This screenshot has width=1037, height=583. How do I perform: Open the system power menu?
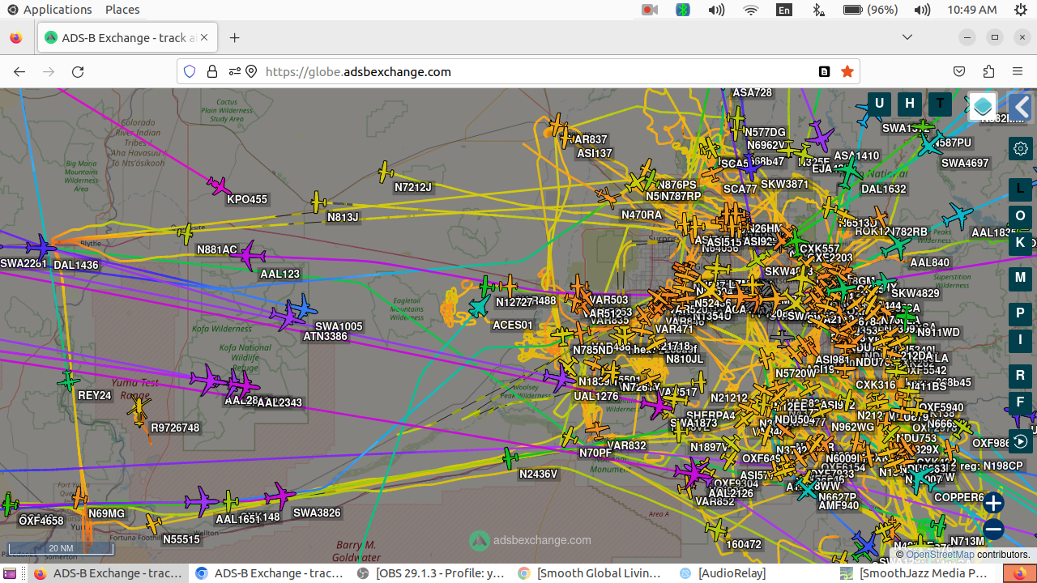1021,10
